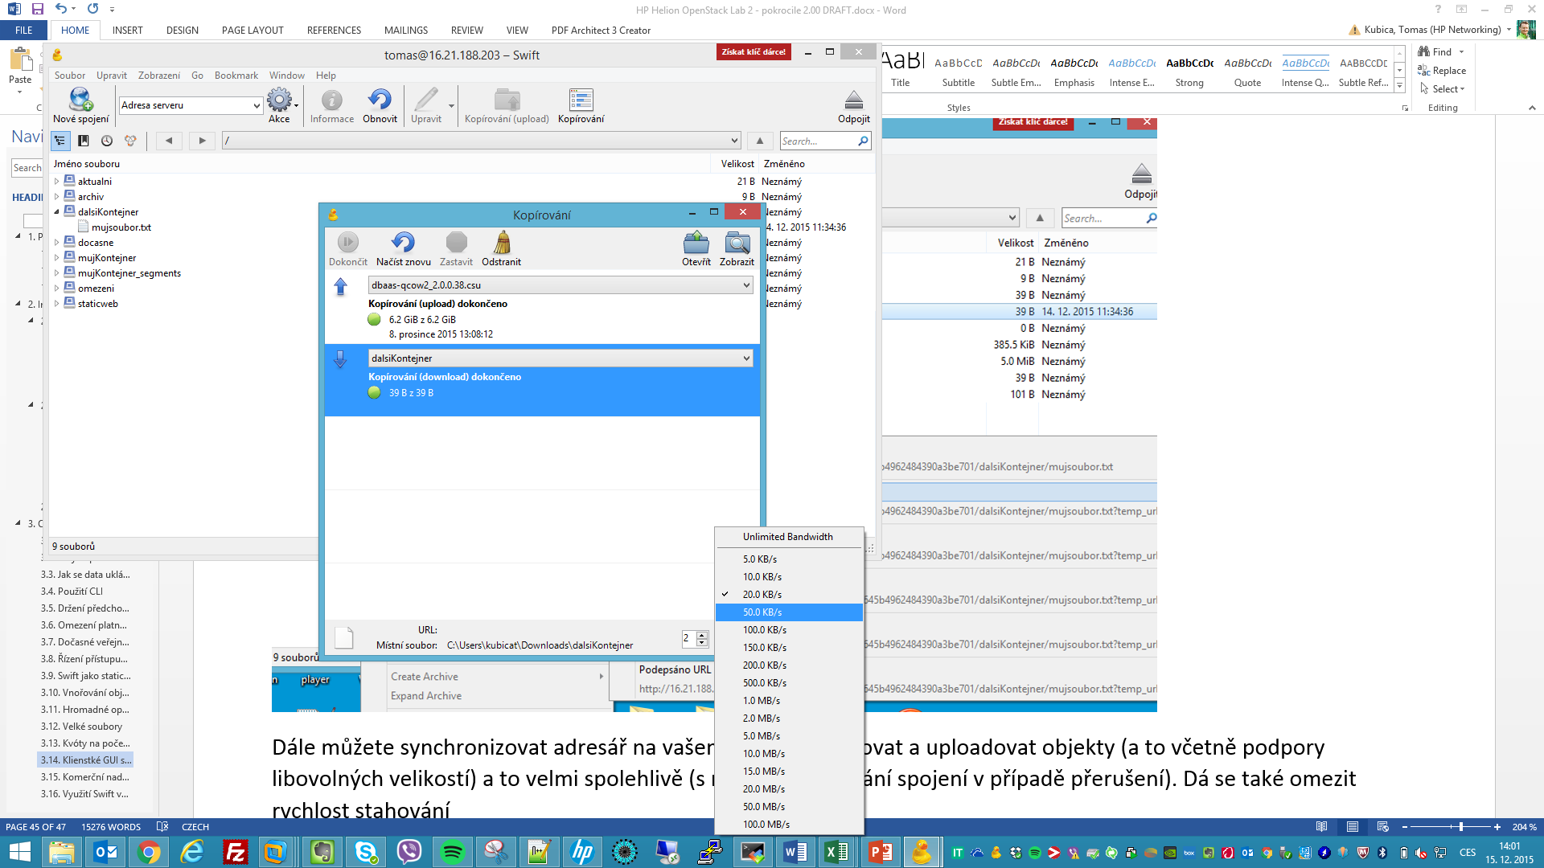The image size is (1544, 868).
Task: Click Word zoom out minus button
Action: (x=1405, y=827)
